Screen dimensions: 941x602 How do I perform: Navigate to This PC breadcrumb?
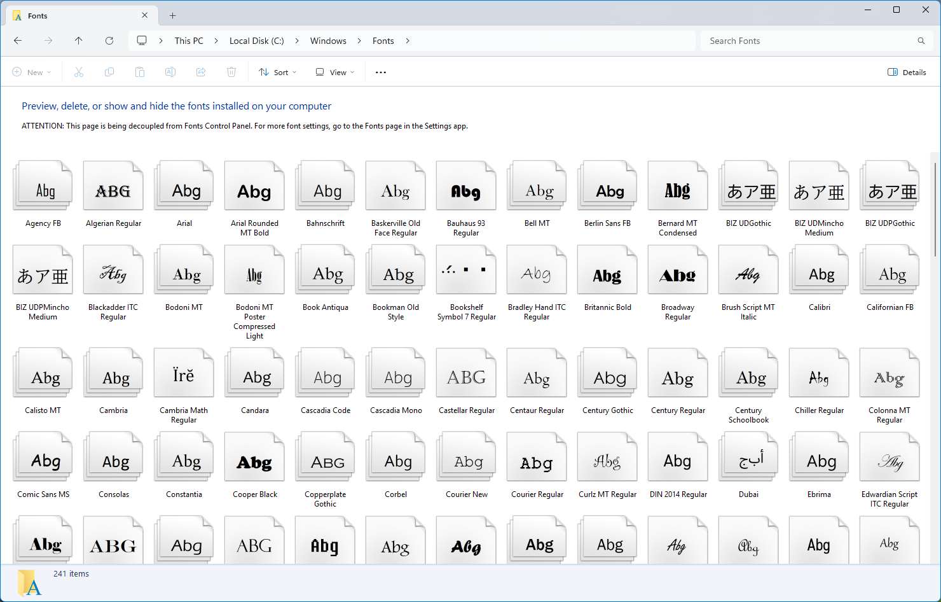pos(189,41)
